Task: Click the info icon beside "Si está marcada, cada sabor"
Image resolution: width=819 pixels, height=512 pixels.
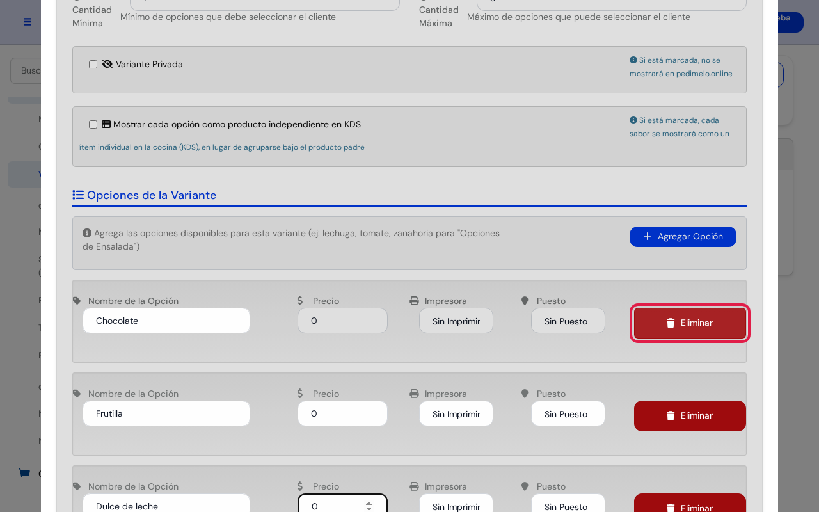Action: [633, 120]
